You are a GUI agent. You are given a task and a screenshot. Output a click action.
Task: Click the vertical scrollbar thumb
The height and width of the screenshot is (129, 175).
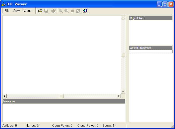click(123, 55)
